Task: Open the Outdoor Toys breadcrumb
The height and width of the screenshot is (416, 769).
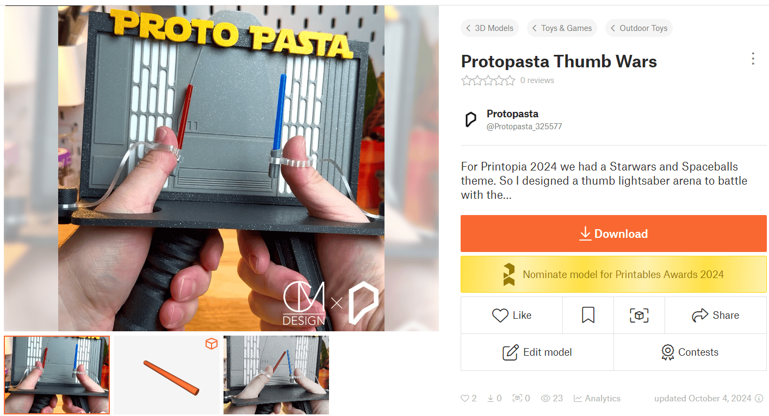Action: pyautogui.click(x=638, y=28)
